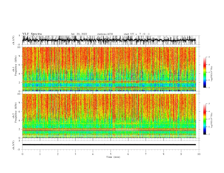Click inside the ch.1 spectrogram panel
Viewport: 224px width, 173px height.
(109, 69)
